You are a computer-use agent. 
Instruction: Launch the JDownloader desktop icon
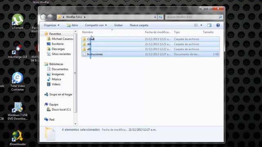[17, 136]
